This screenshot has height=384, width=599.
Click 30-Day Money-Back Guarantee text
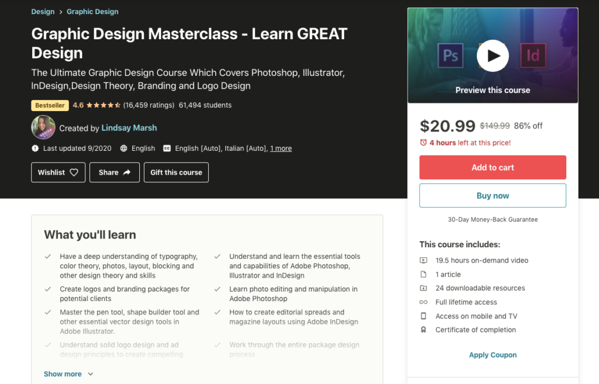point(493,220)
